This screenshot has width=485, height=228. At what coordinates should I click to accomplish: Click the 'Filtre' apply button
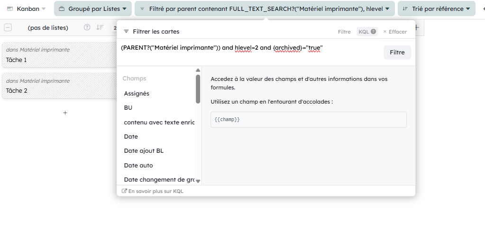(x=397, y=53)
